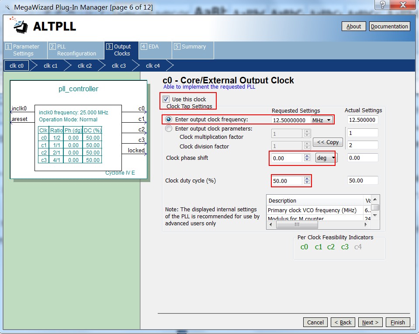Select Enter output clock parameters option
Viewport: 419px width, 334px height.
coord(169,129)
